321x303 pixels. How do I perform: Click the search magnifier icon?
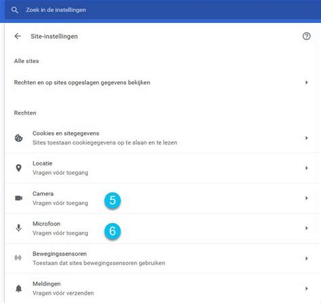(x=15, y=10)
